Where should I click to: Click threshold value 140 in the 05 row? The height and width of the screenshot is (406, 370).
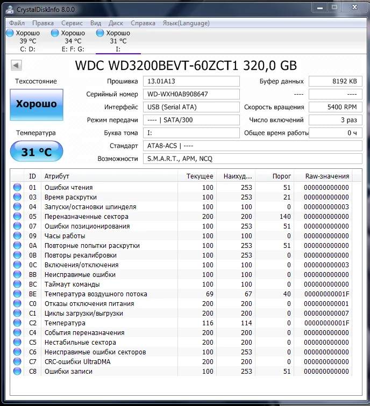pos(285,217)
